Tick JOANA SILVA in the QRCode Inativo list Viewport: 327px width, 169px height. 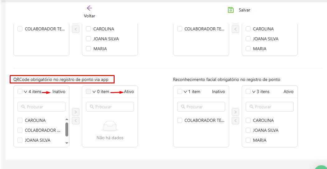coord(20,140)
